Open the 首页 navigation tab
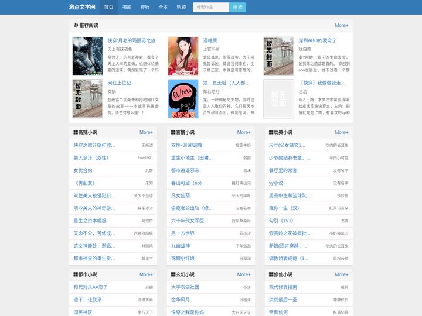This screenshot has width=422, height=316. coord(109,7)
